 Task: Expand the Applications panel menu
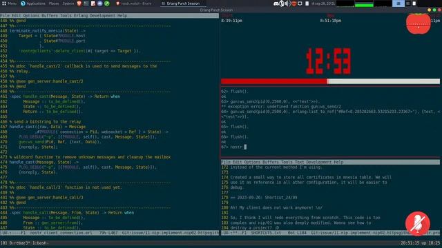[33, 3]
